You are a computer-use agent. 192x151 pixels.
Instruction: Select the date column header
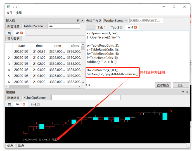[x=22, y=45]
